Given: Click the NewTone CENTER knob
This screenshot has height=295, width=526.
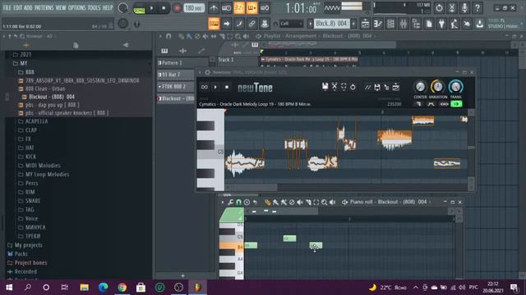Looking at the screenshot, I should click(x=420, y=87).
